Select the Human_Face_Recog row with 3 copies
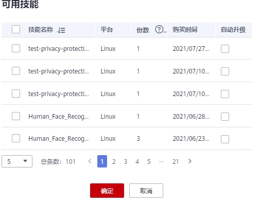 tap(16, 138)
